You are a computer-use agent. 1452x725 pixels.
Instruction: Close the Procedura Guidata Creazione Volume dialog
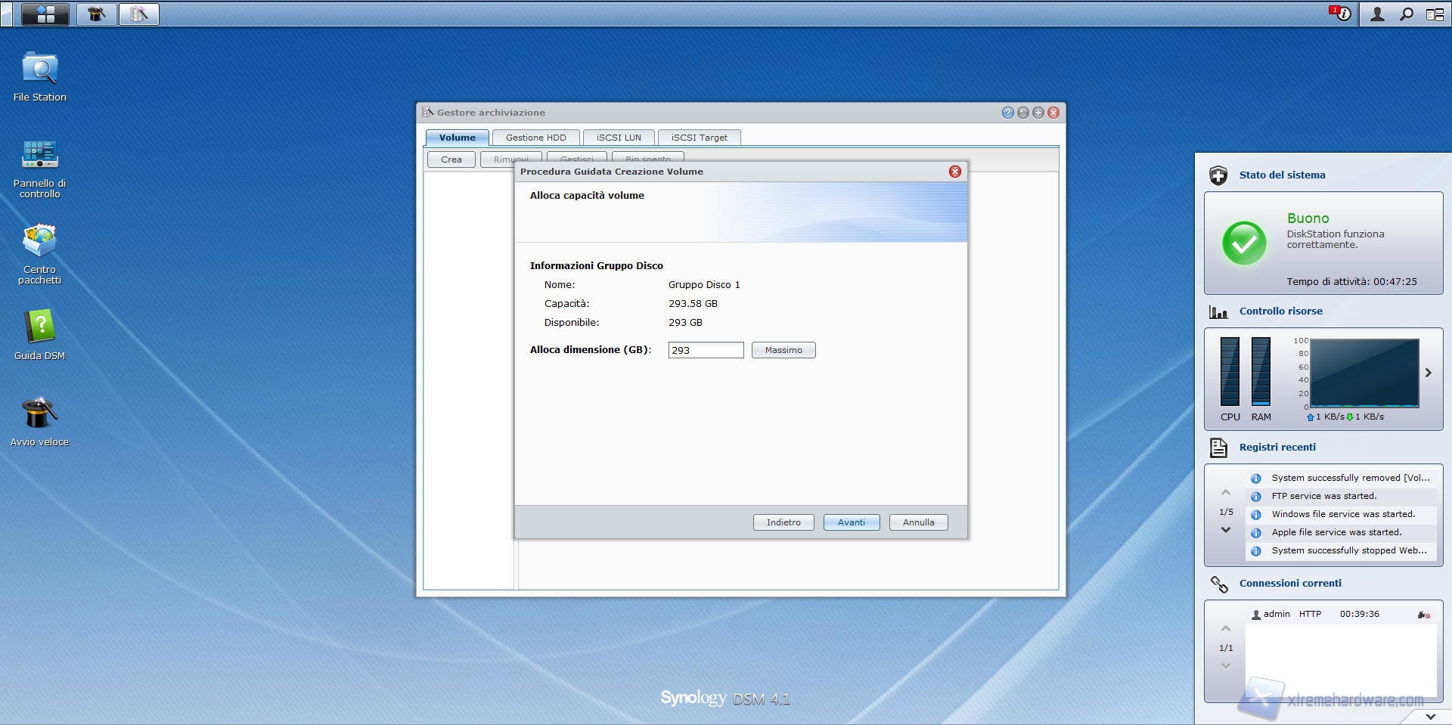954,172
